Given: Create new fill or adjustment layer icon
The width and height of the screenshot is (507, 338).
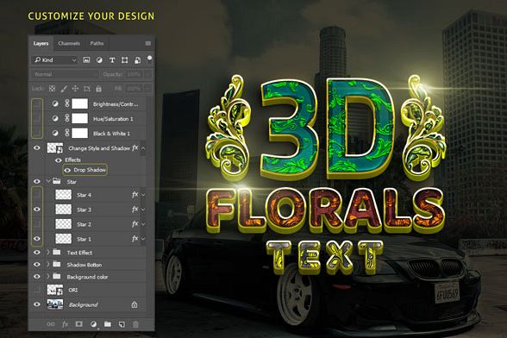Looking at the screenshot, I should tap(93, 323).
